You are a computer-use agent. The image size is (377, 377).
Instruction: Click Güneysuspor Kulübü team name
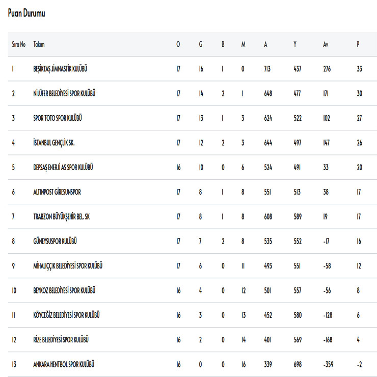[55, 241]
